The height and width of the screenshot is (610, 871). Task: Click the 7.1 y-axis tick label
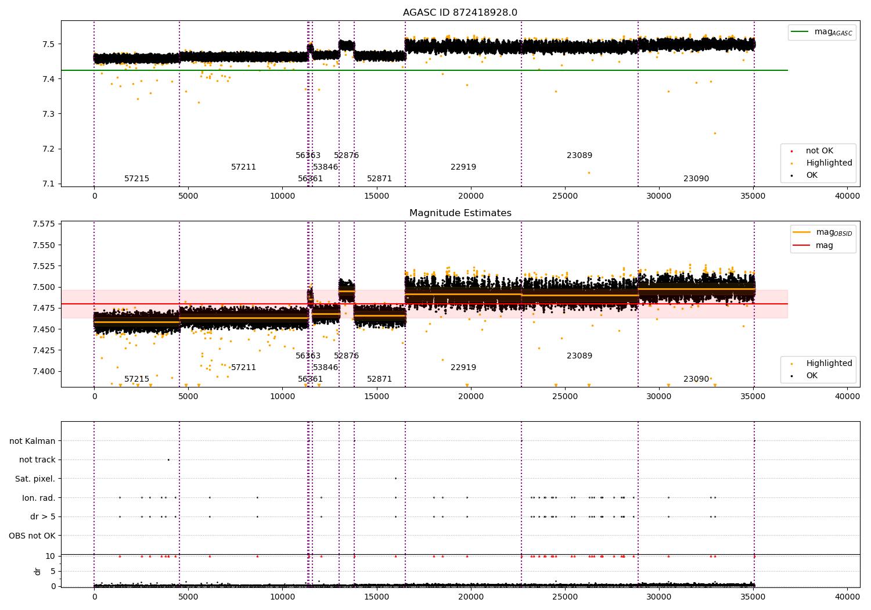click(x=49, y=184)
